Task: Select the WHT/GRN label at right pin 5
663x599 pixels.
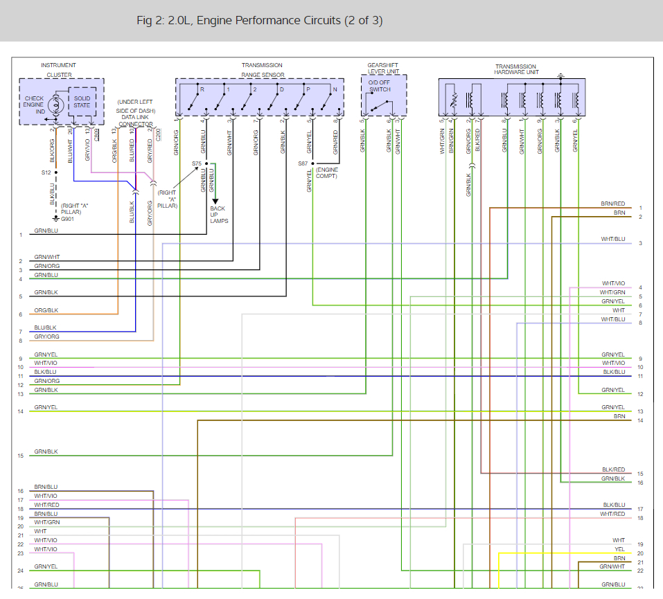Action: tap(612, 292)
